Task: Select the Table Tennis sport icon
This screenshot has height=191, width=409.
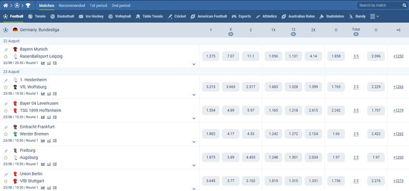Action: (138, 17)
